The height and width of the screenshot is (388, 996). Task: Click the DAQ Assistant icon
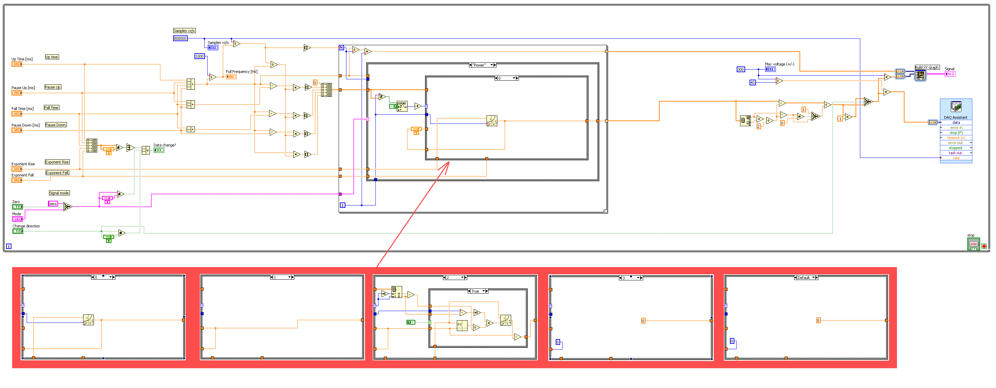point(956,106)
